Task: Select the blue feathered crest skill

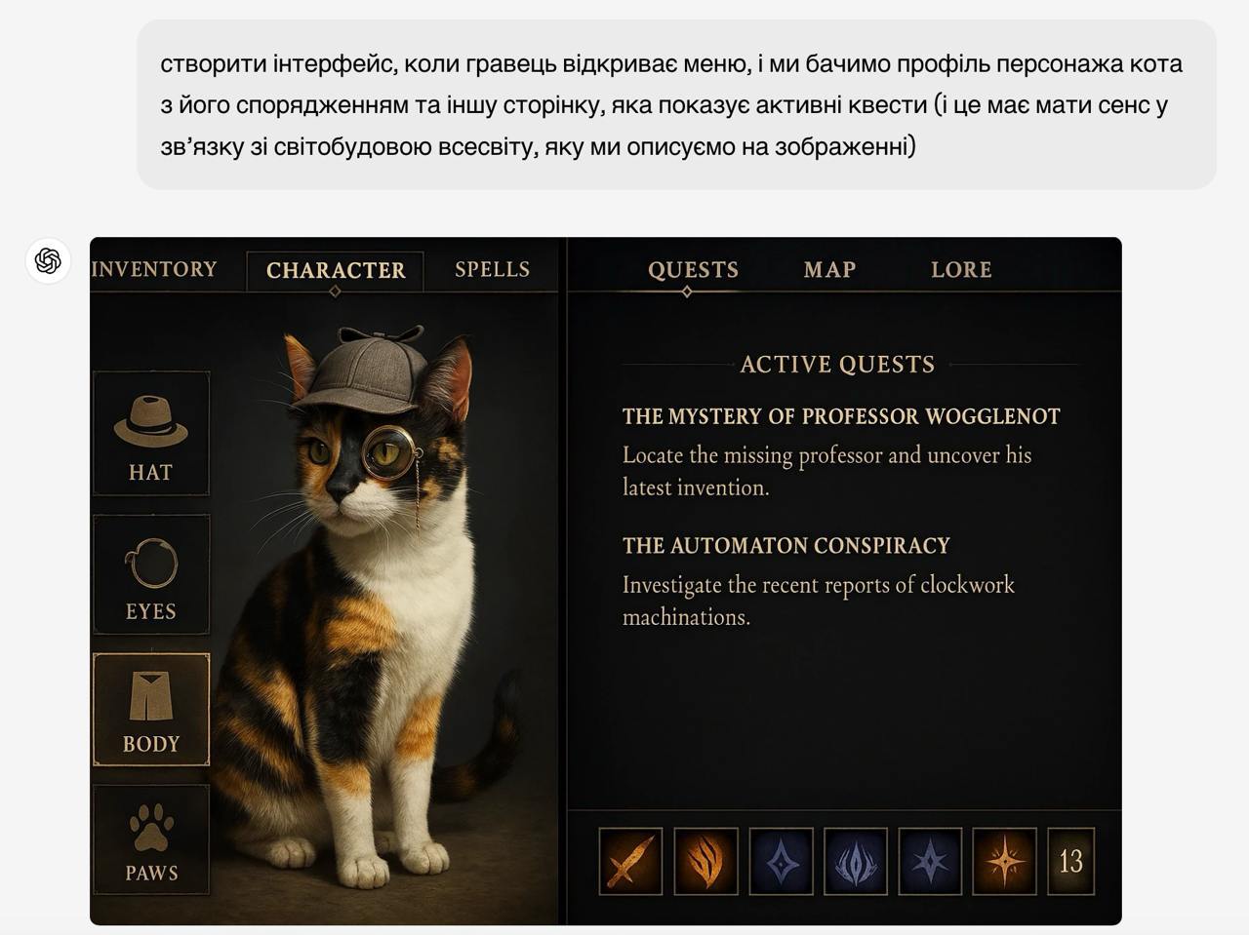Action: pyautogui.click(x=856, y=861)
